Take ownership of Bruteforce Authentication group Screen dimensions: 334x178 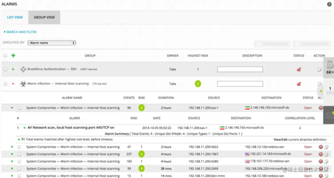(x=173, y=69)
